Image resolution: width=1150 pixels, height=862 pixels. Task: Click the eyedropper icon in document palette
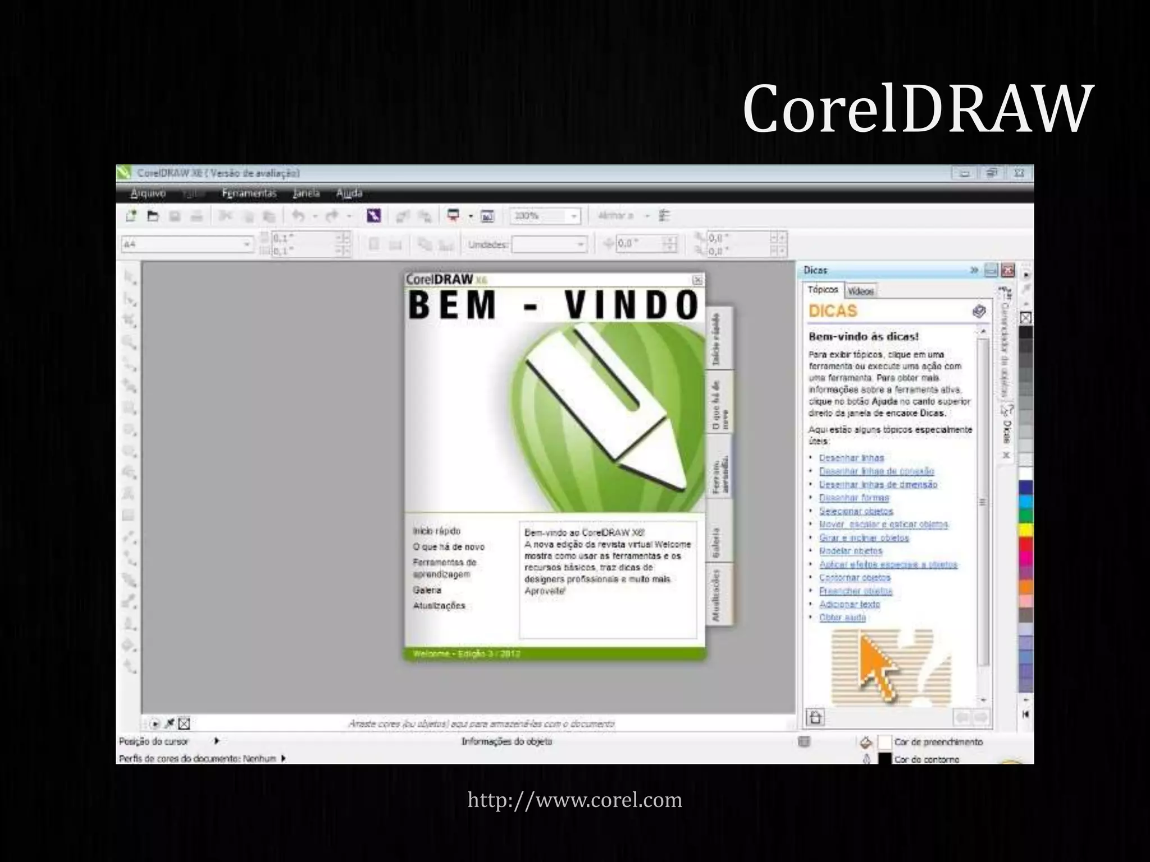click(169, 723)
